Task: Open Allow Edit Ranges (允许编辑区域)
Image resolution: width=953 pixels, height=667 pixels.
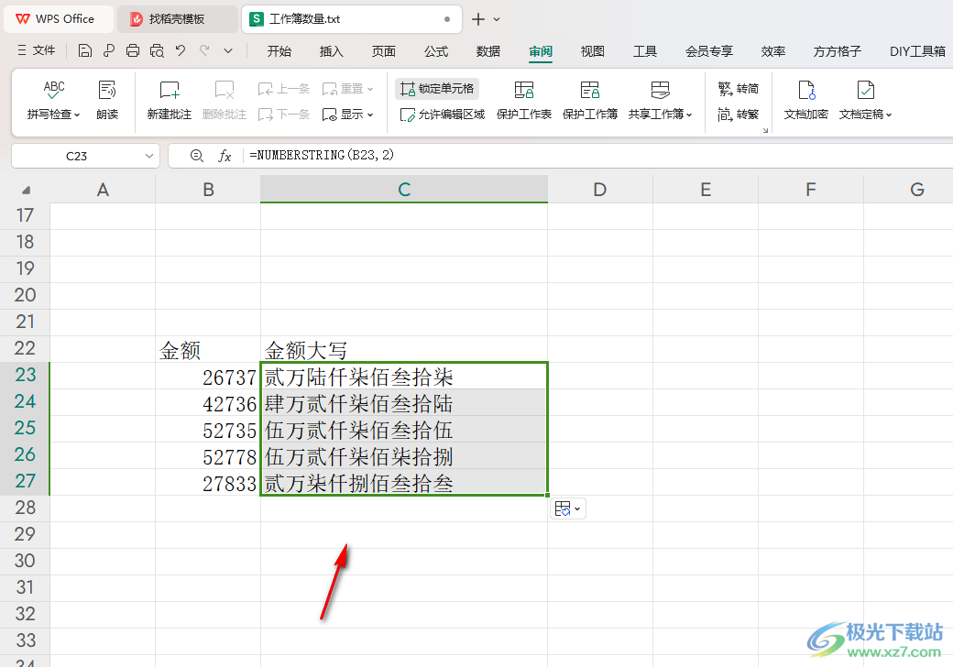Action: tap(443, 115)
